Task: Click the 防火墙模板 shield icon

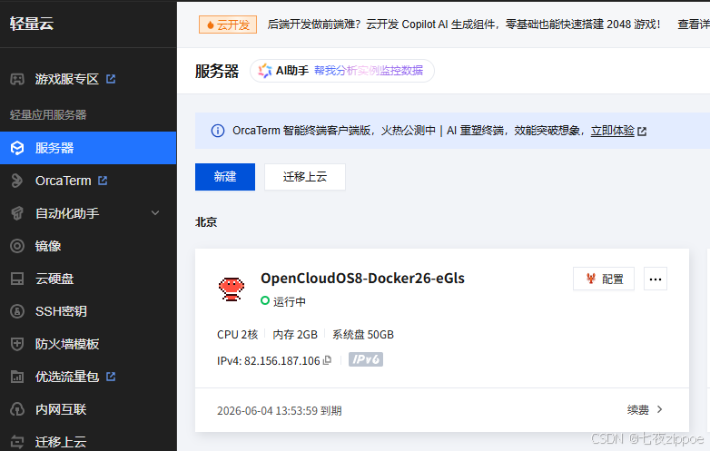Action: tap(17, 344)
